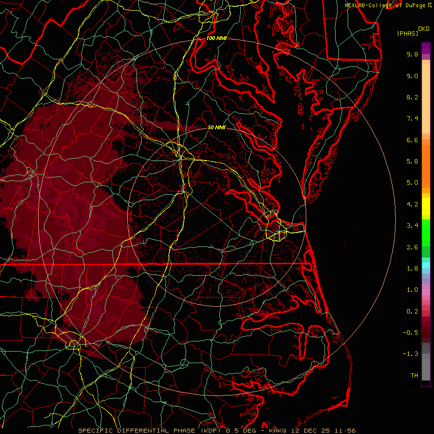Click the 4.2 scale value
434x434 pixels.
412,204
